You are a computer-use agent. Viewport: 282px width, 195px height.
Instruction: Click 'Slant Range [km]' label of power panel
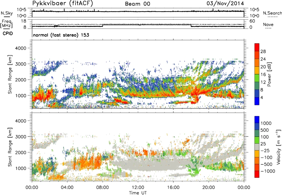[10, 74]
